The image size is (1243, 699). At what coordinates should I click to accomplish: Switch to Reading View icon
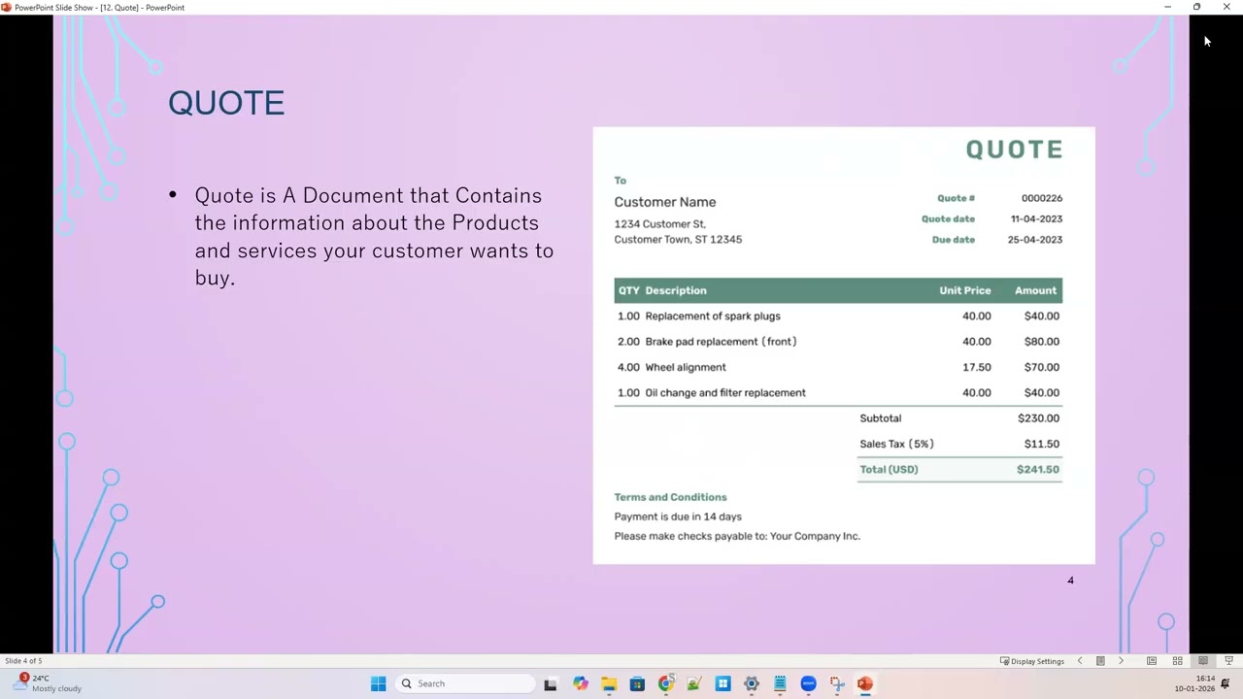click(x=1203, y=661)
